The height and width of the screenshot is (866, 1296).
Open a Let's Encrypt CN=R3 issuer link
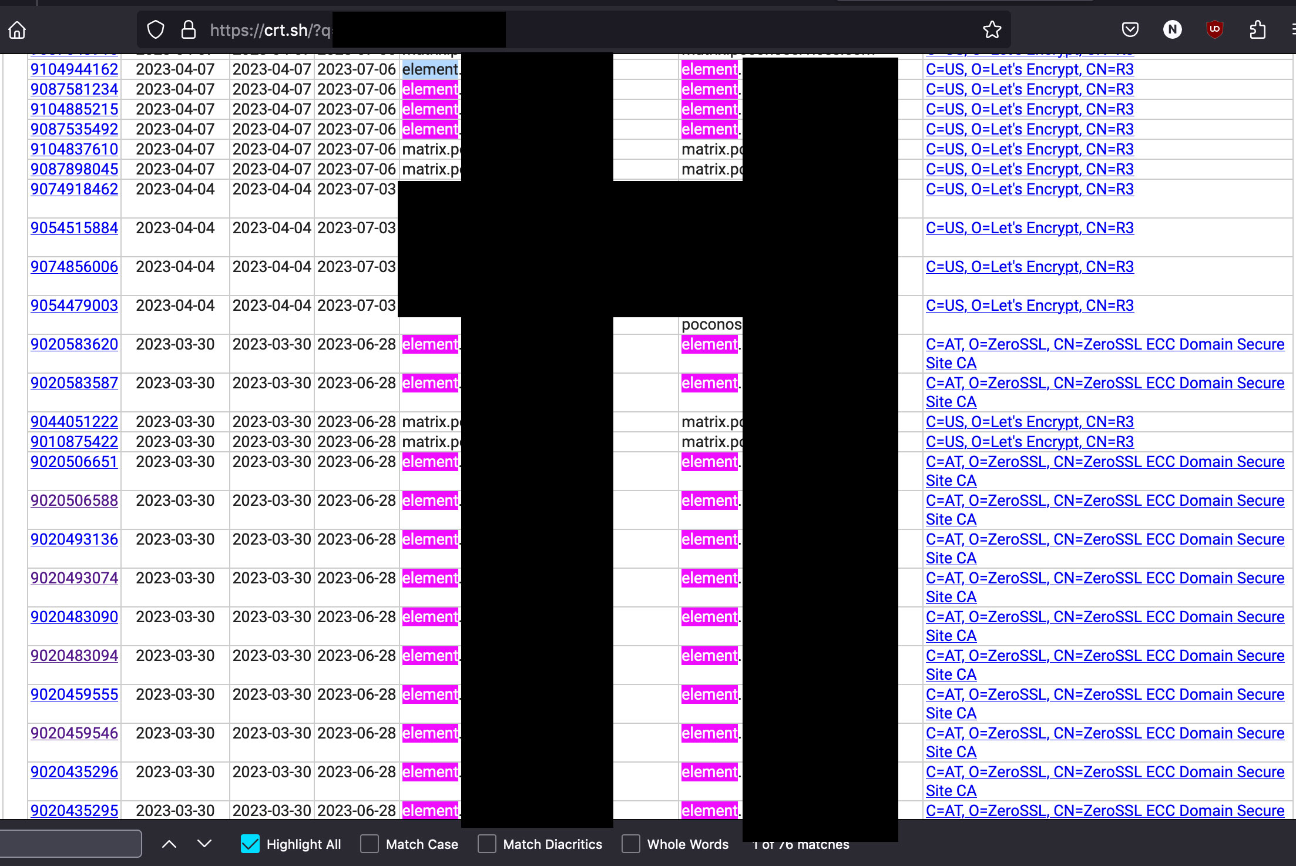coord(1029,69)
